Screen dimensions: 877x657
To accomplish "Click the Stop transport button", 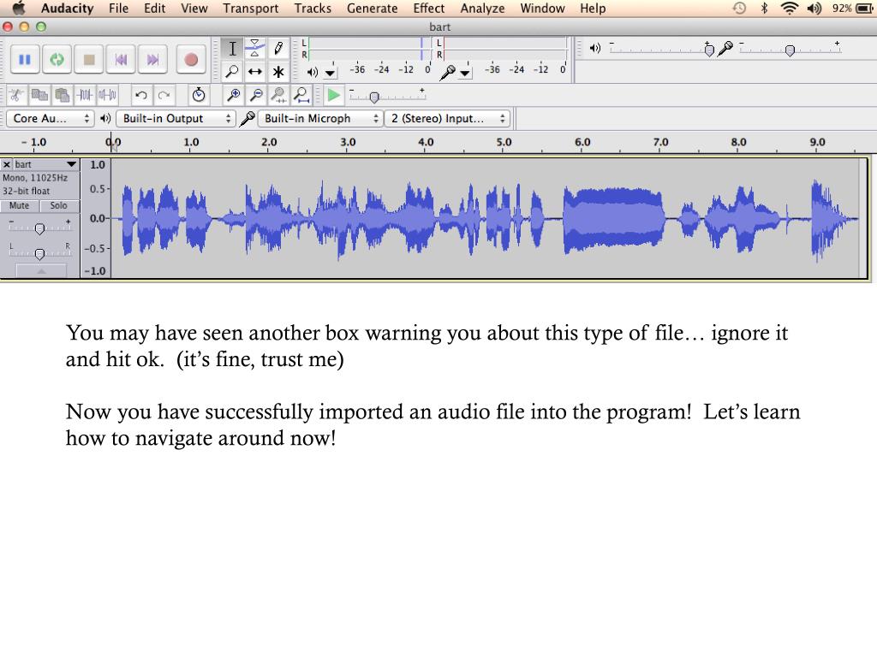I will [x=89, y=59].
